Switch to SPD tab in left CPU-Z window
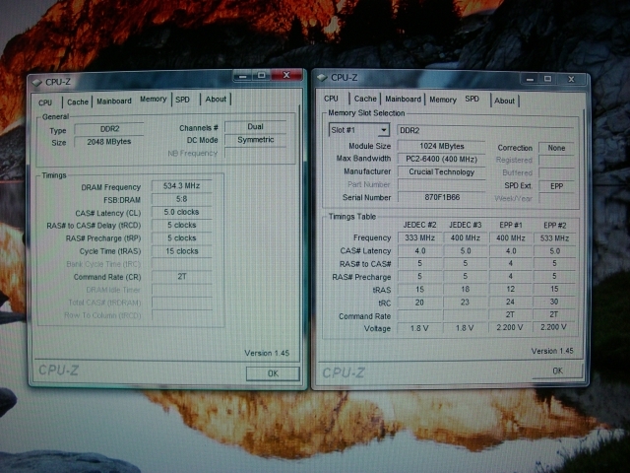630x473 pixels. (x=183, y=100)
